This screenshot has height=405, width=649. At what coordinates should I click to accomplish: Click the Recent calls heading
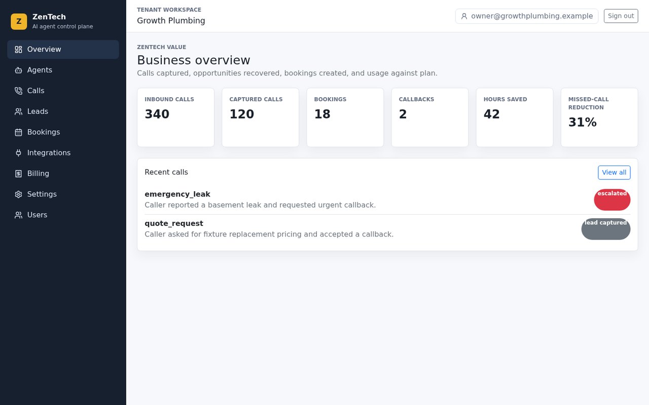click(x=166, y=172)
